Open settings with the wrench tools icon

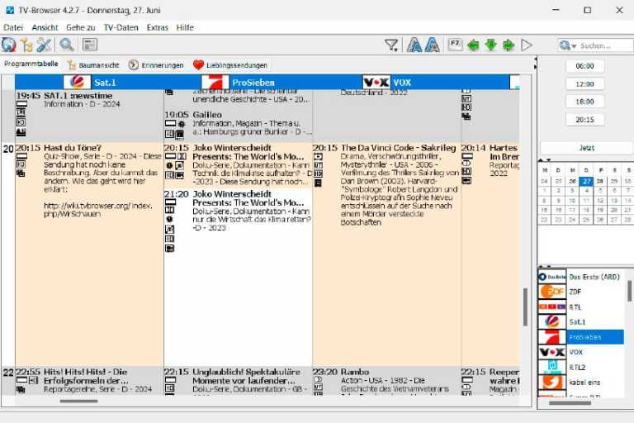click(x=44, y=45)
